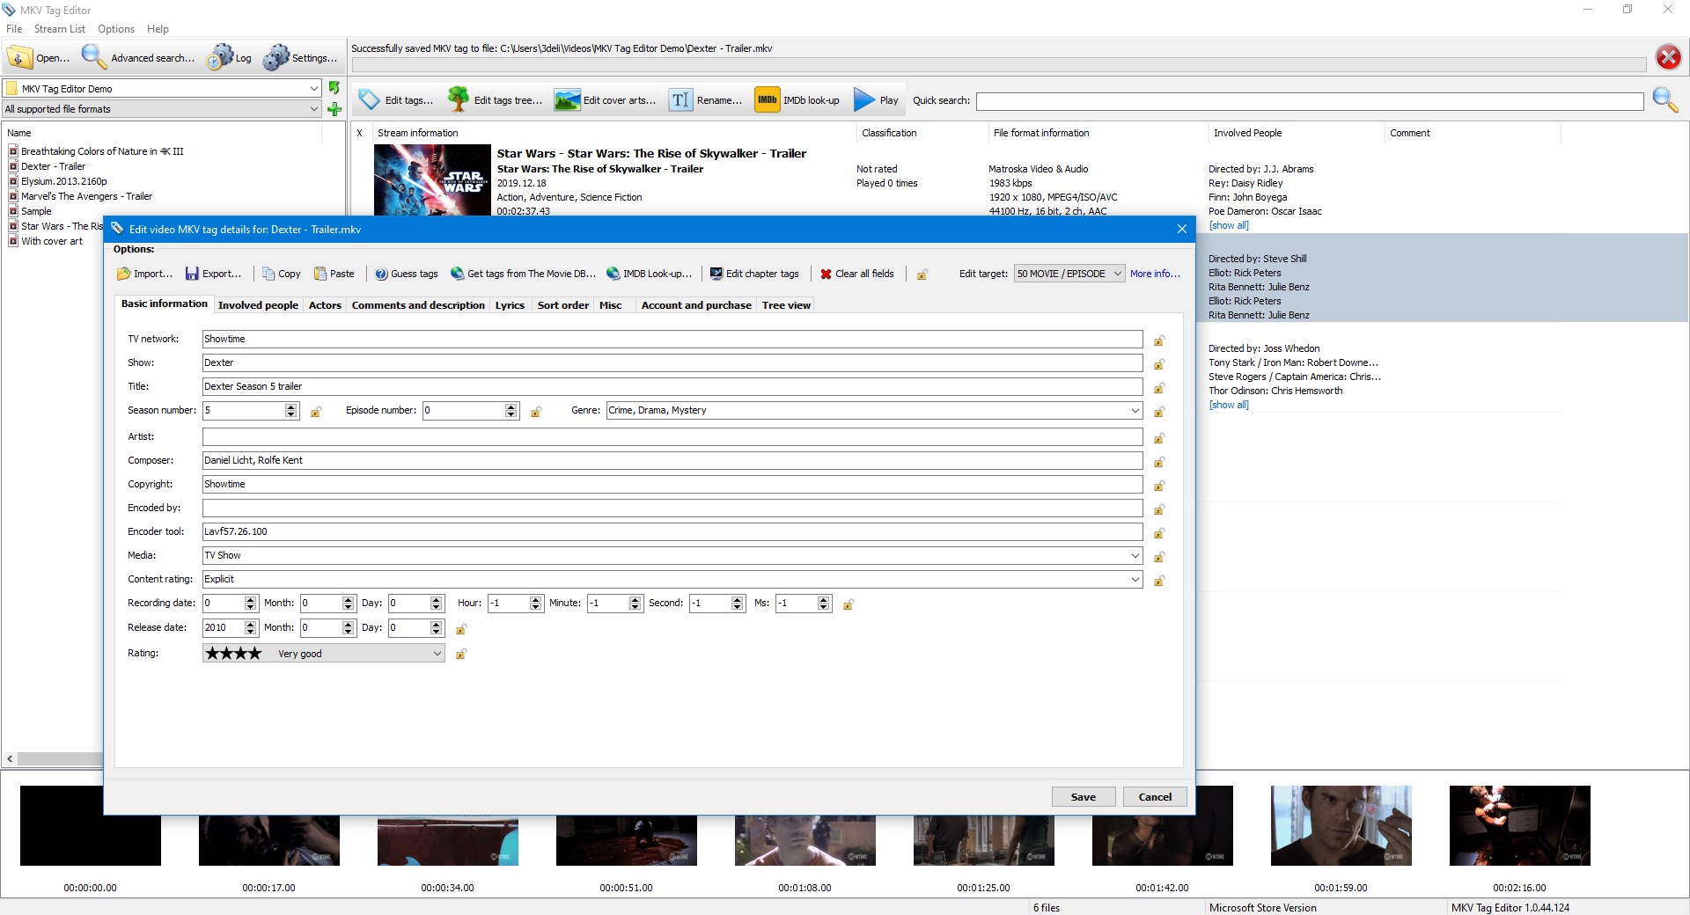Add a folder with the green plus icon
Screen dimensions: 1690x915
pyautogui.click(x=334, y=109)
